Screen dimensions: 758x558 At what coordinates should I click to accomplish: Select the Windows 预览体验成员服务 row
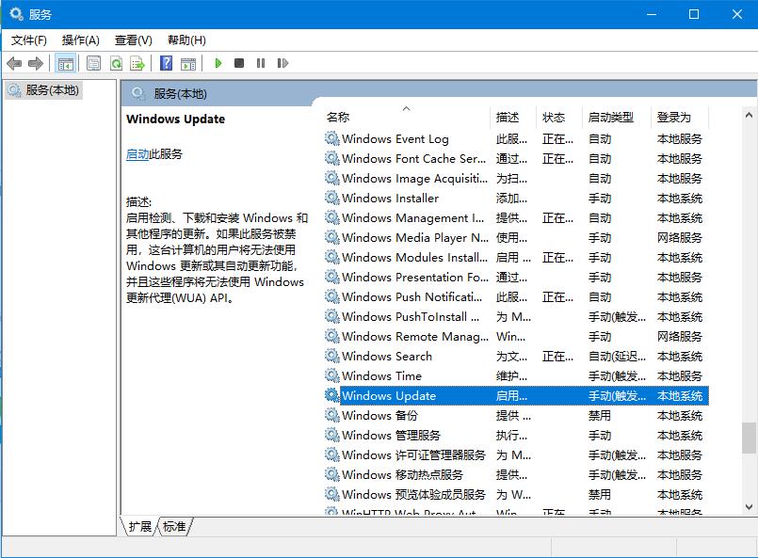(515, 495)
